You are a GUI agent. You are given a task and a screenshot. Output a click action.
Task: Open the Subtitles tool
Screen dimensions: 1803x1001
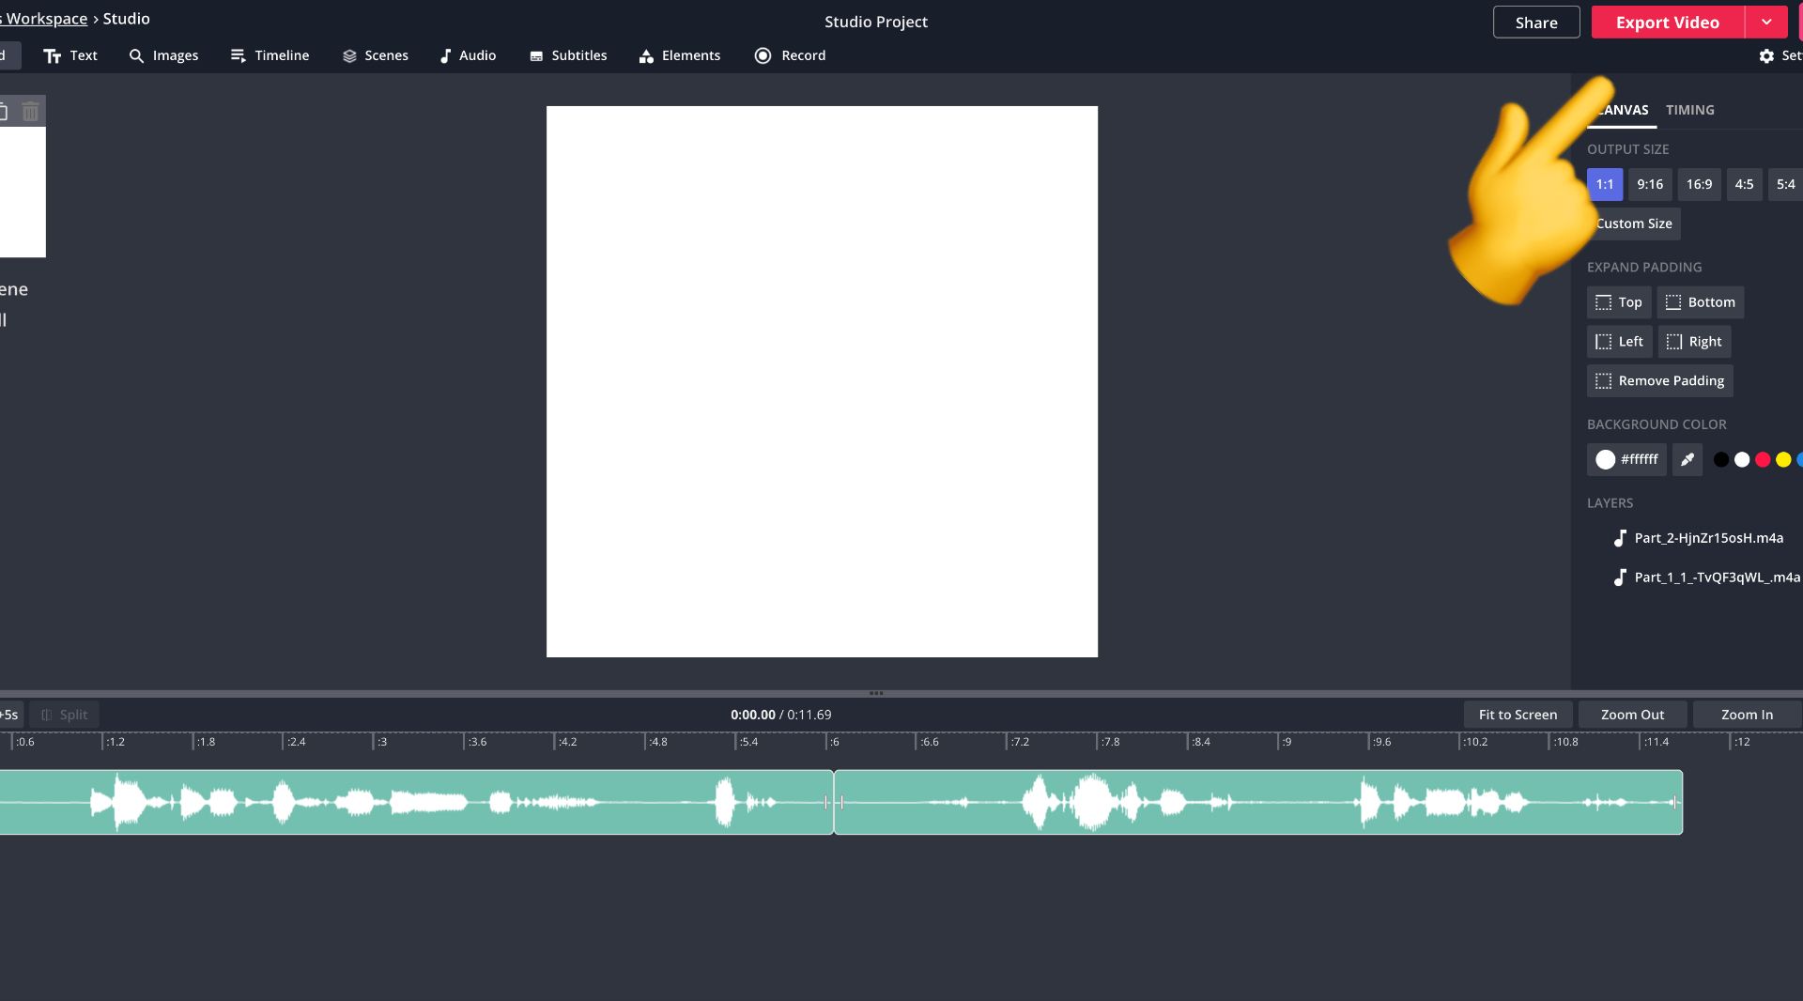568,55
